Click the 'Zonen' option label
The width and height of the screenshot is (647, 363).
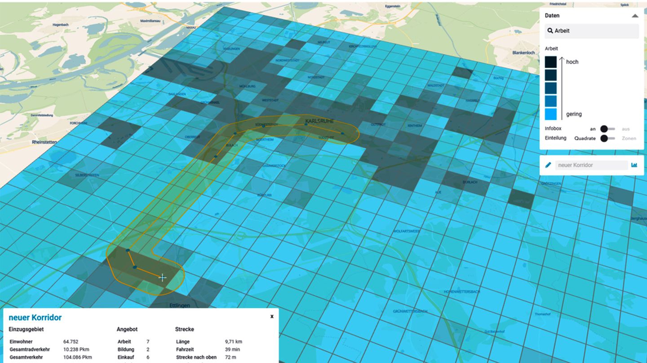tap(629, 138)
